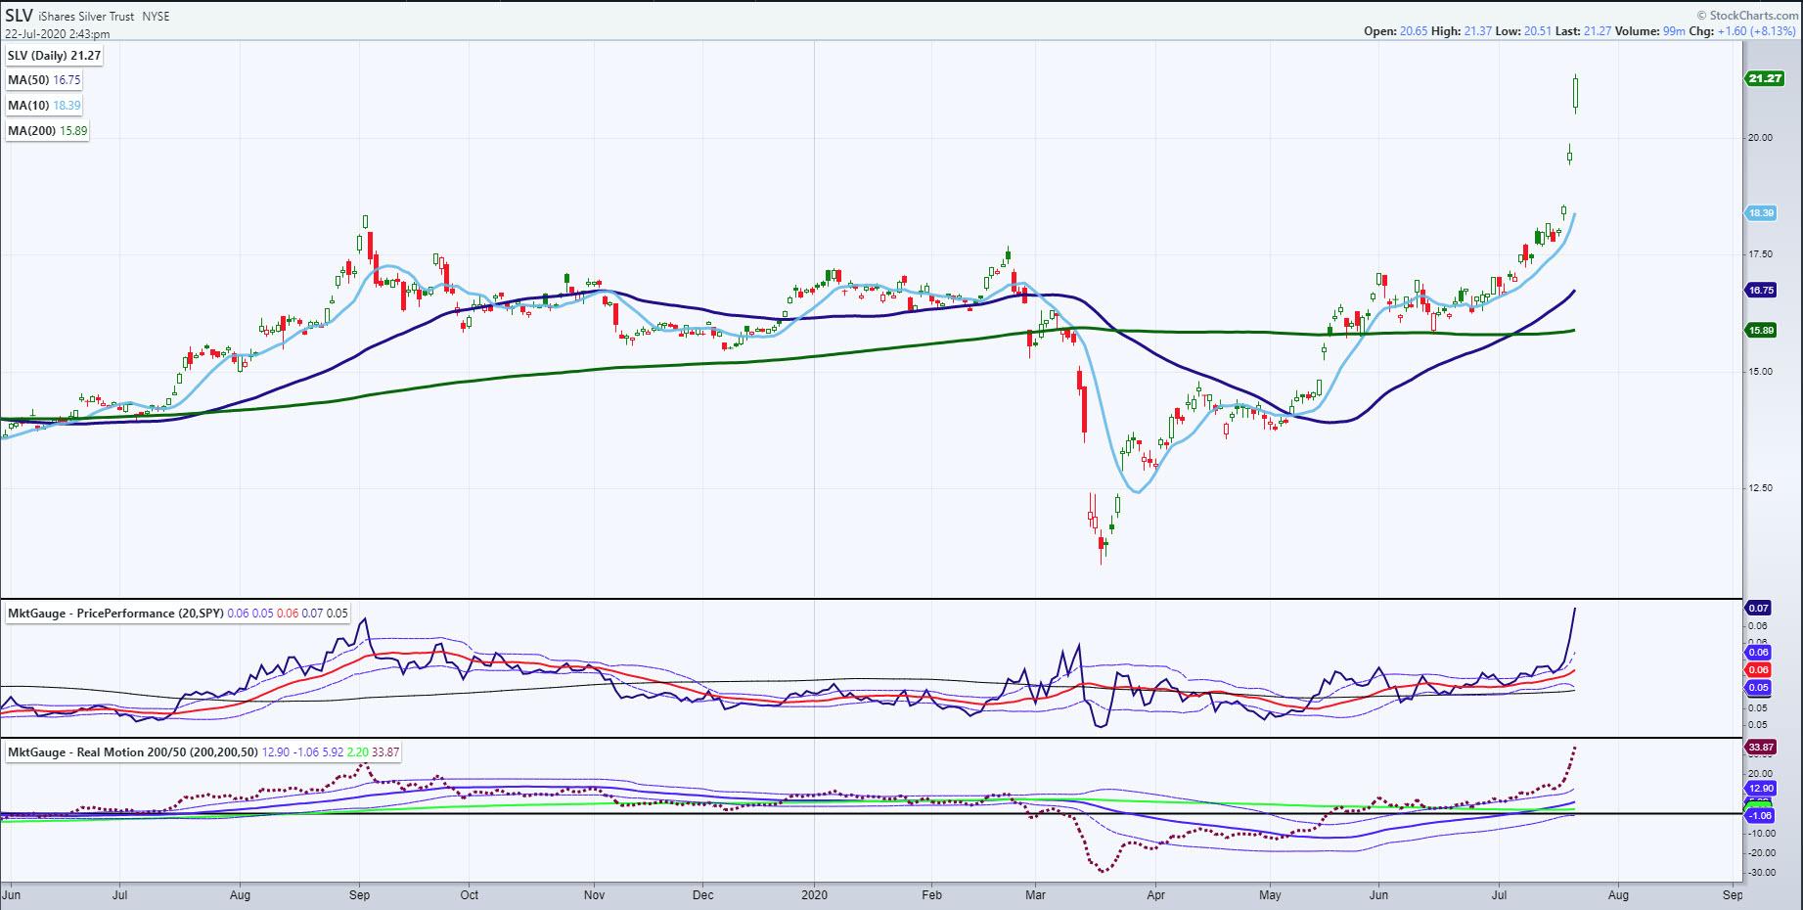Click the MktGauge PricePerformance indicator label
This screenshot has width=1803, height=910.
point(115,613)
